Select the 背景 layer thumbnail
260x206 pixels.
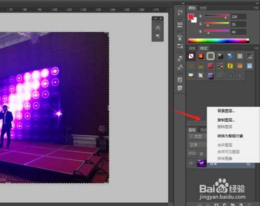point(201,163)
